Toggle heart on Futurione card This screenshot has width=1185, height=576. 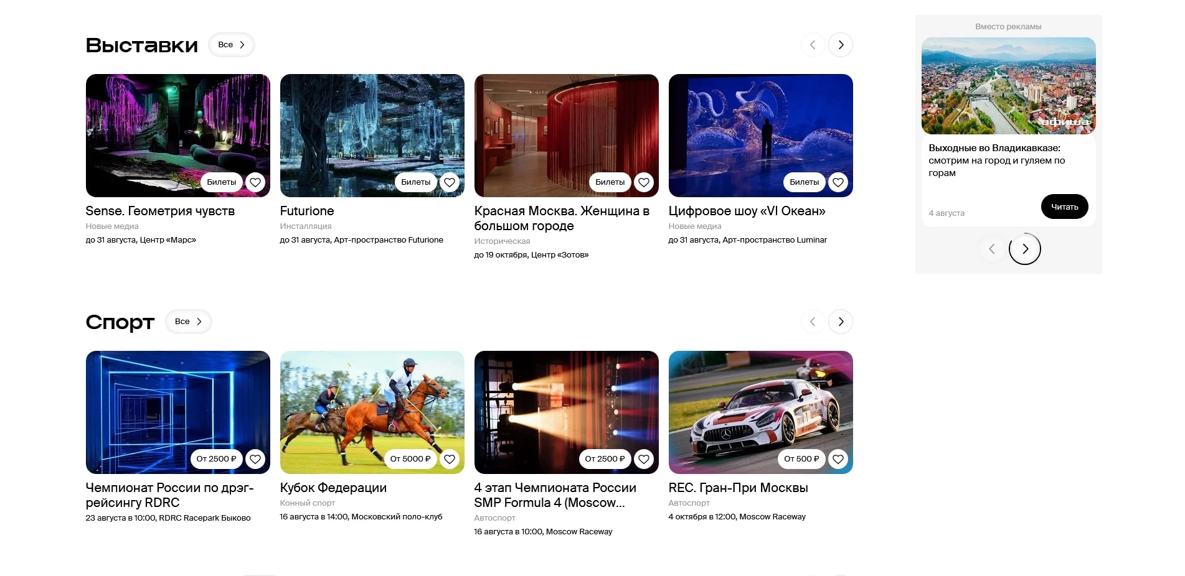click(x=450, y=182)
